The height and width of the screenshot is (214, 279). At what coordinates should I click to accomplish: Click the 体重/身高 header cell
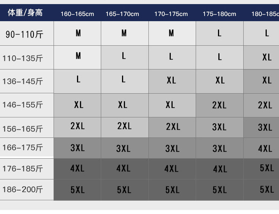(25, 13)
